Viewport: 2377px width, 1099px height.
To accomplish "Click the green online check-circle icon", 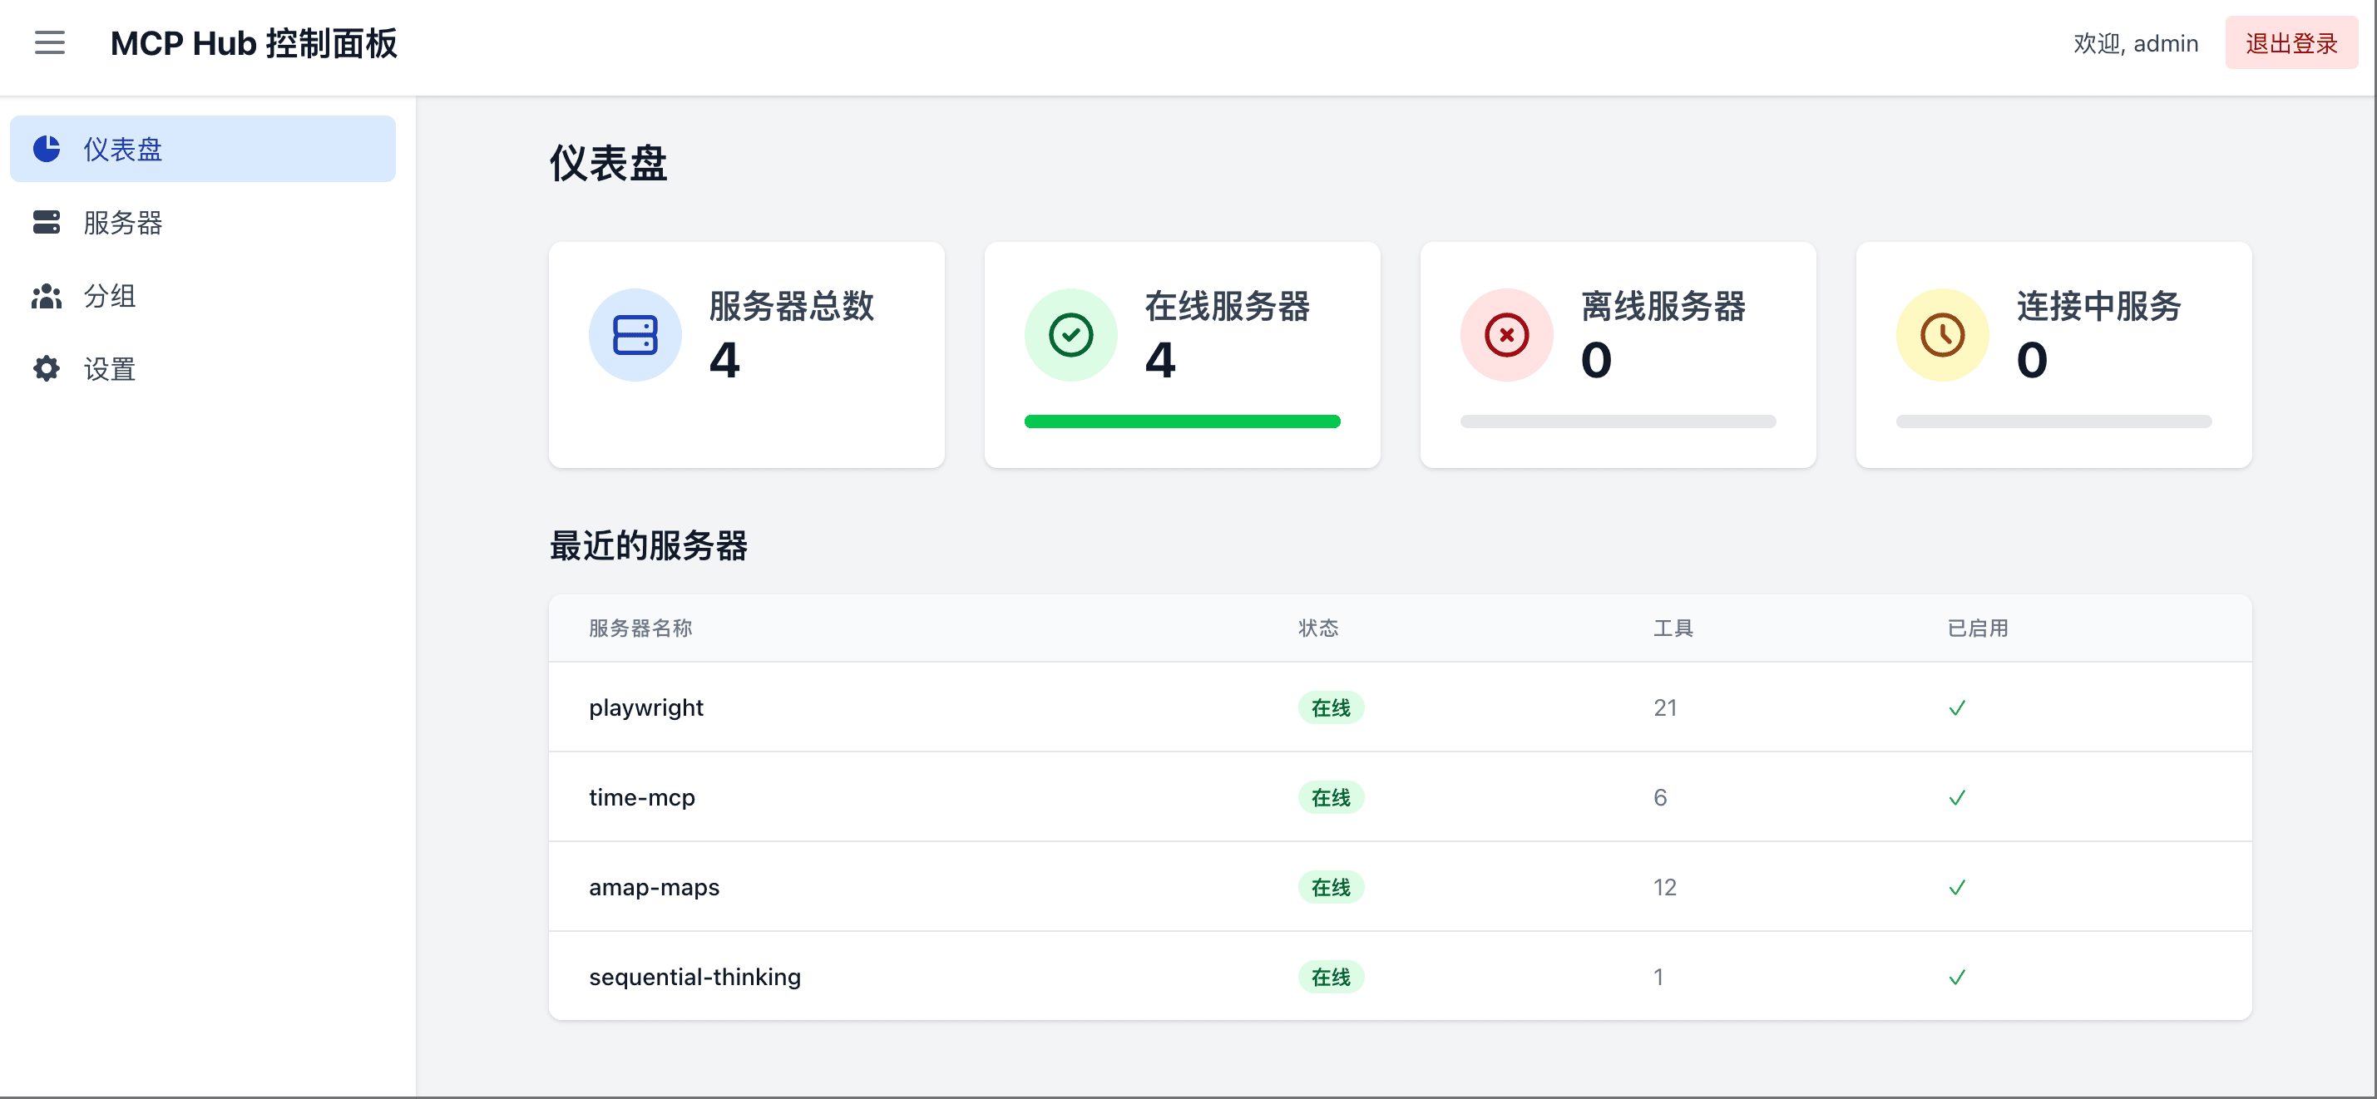I will (x=1070, y=335).
